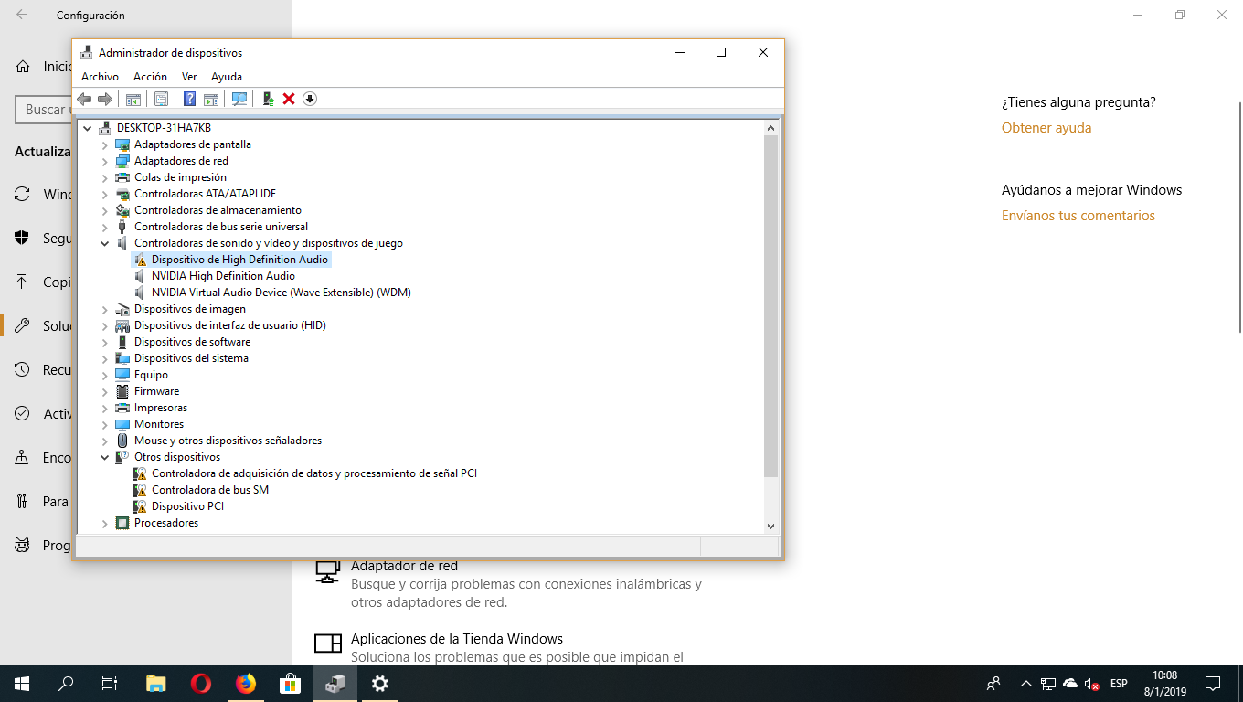Expand the Firmware category
1243x702 pixels.
coord(104,391)
